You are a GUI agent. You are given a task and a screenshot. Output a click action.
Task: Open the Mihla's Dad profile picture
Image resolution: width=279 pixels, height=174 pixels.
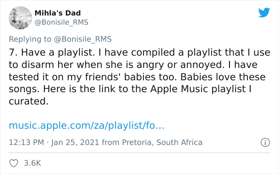(x=20, y=18)
